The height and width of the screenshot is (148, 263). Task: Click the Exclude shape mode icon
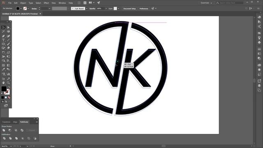coord(22,130)
